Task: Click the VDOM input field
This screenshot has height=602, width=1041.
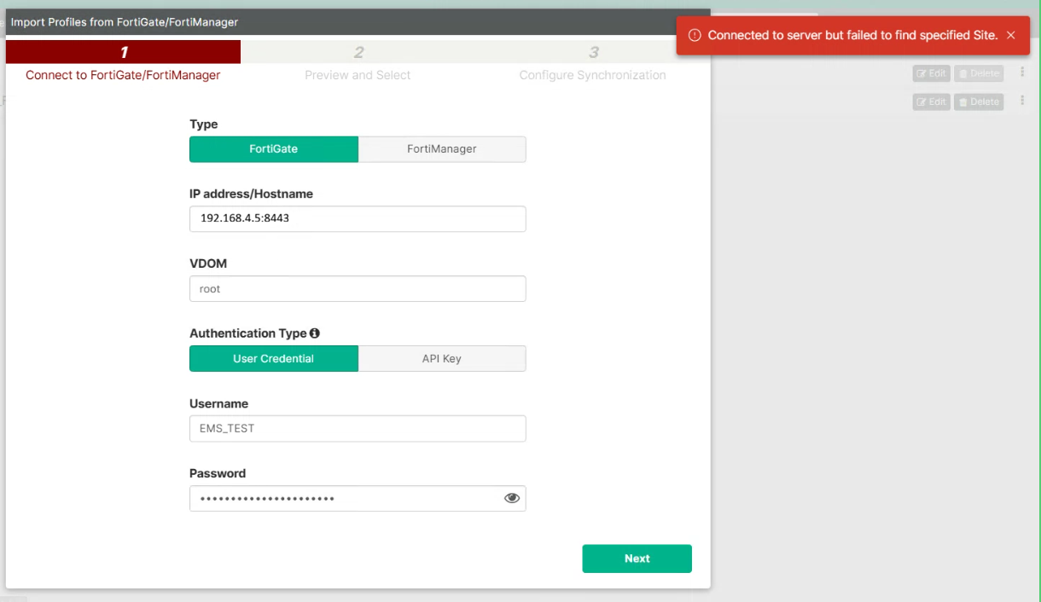Action: point(358,289)
